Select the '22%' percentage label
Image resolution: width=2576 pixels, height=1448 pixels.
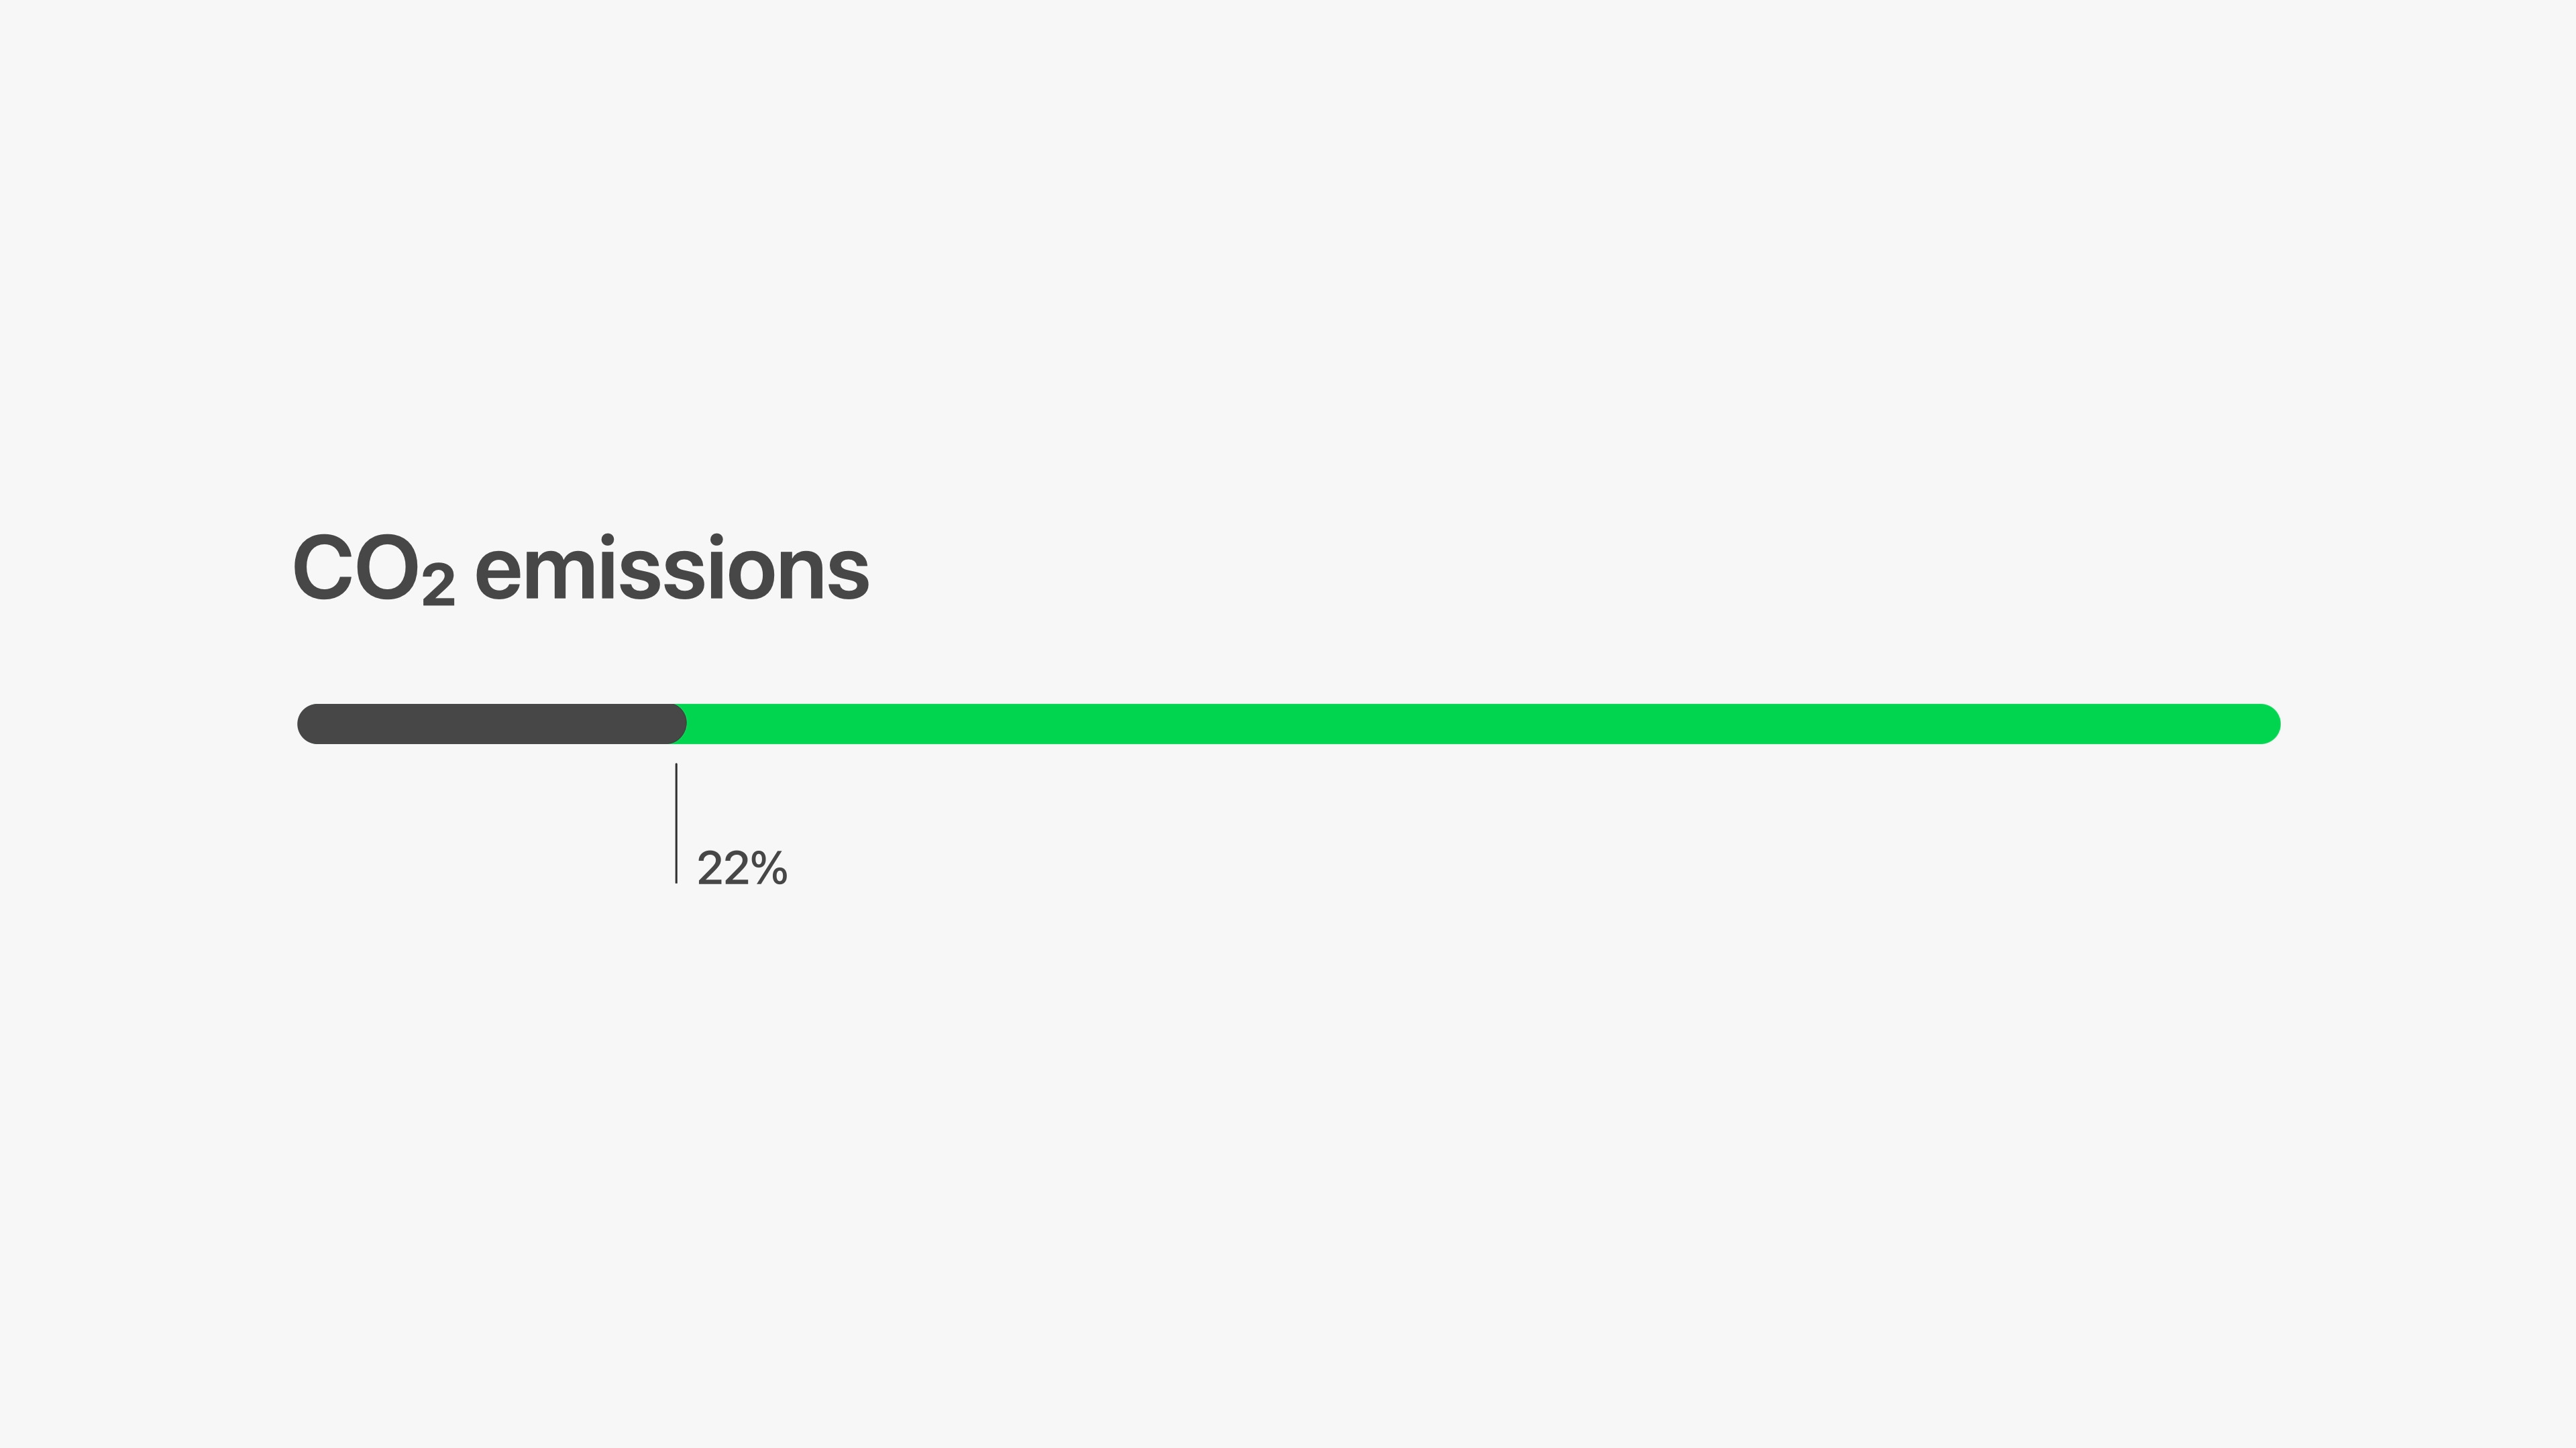(x=742, y=867)
